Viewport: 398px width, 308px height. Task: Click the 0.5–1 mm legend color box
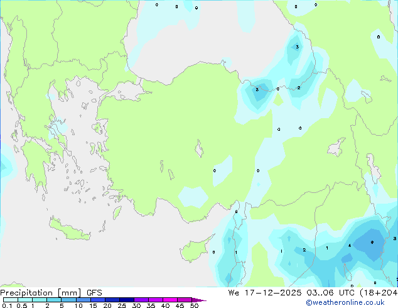click(x=25, y=300)
